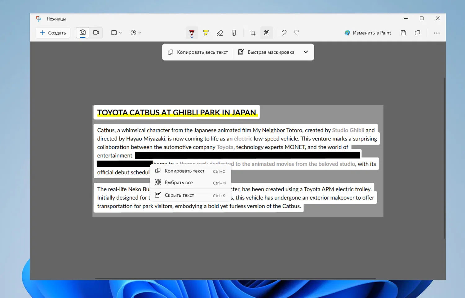Open the snip with Изменить в Paint
The height and width of the screenshot is (298, 465).
tap(368, 33)
